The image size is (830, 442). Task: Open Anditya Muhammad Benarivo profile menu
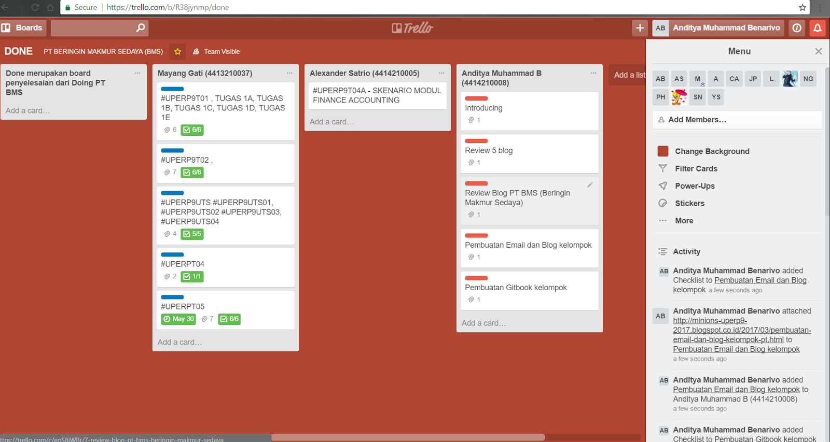[x=718, y=28]
